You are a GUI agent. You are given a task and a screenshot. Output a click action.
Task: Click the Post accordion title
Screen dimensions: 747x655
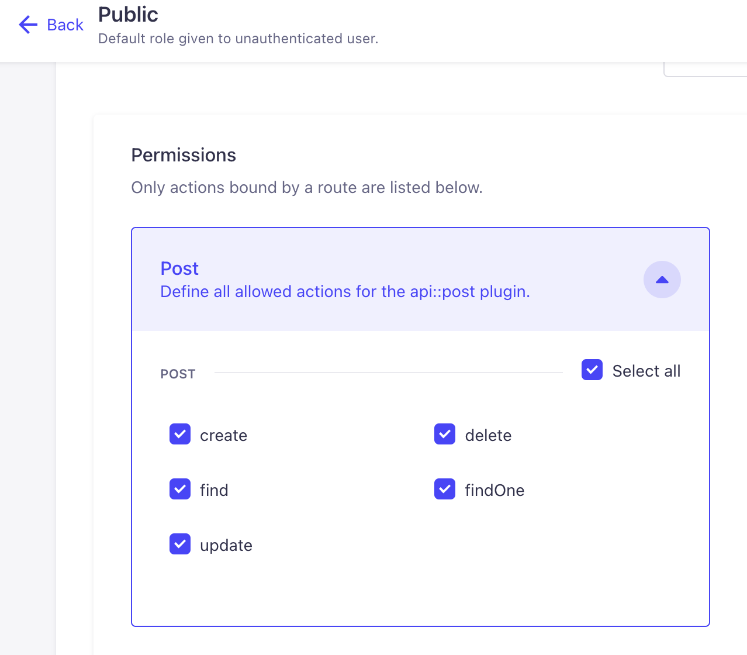pyautogui.click(x=179, y=268)
